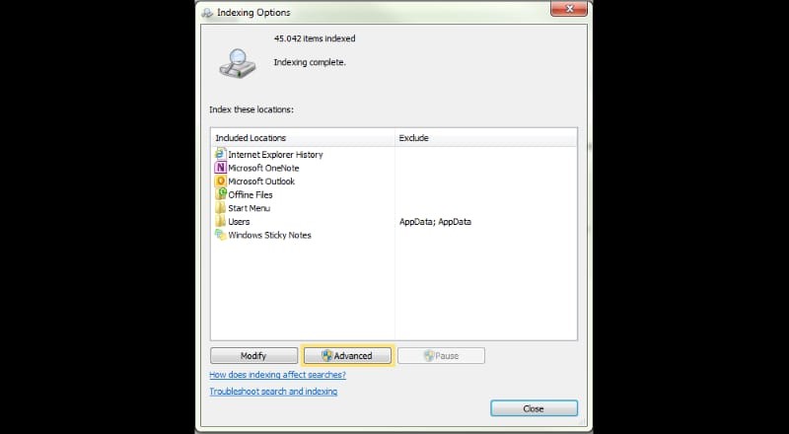Click the Close button at bottom
This screenshot has width=789, height=434.
pyautogui.click(x=534, y=408)
